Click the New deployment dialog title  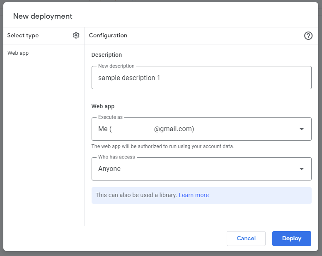coord(43,16)
